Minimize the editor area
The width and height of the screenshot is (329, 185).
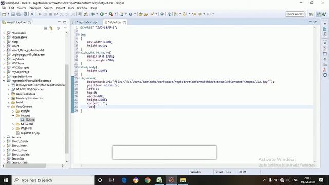(x=310, y=22)
